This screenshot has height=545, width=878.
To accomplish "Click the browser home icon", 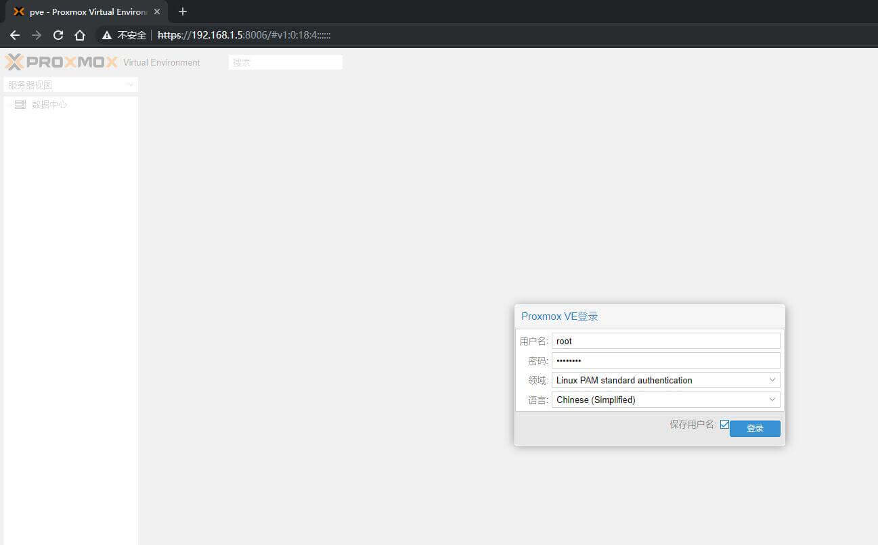I will point(80,35).
